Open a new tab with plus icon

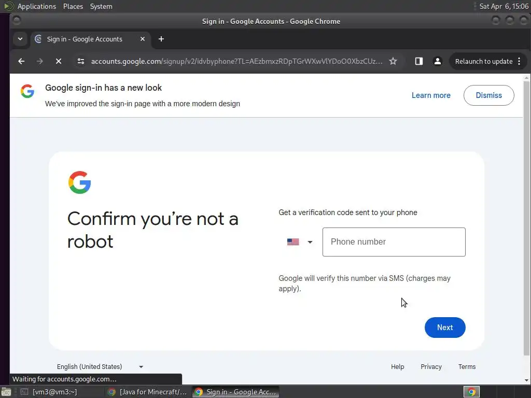point(161,39)
